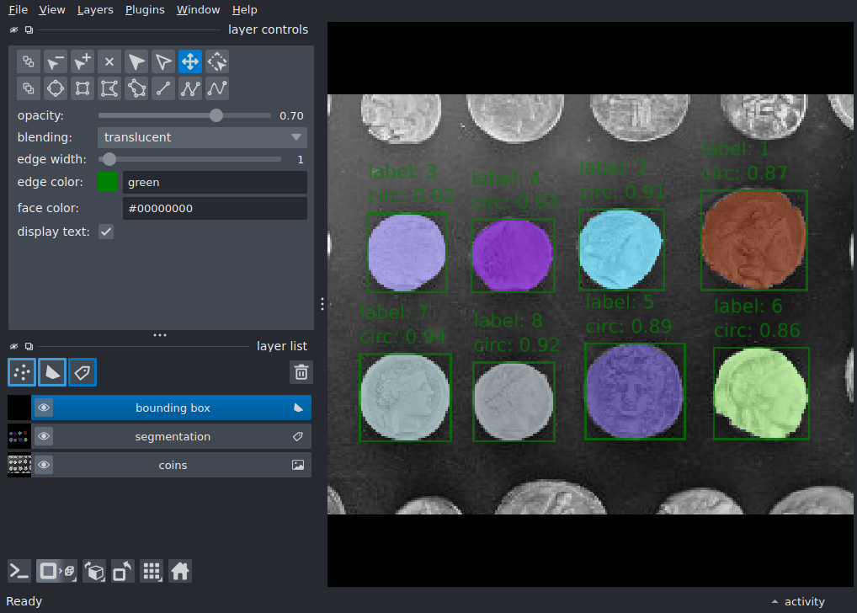Edit the edge color text field
Image resolution: width=857 pixels, height=613 pixels.
click(x=215, y=182)
